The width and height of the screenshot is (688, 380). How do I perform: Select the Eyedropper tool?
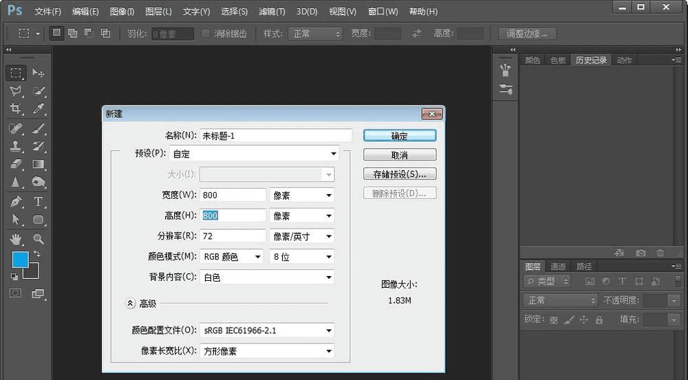(39, 109)
